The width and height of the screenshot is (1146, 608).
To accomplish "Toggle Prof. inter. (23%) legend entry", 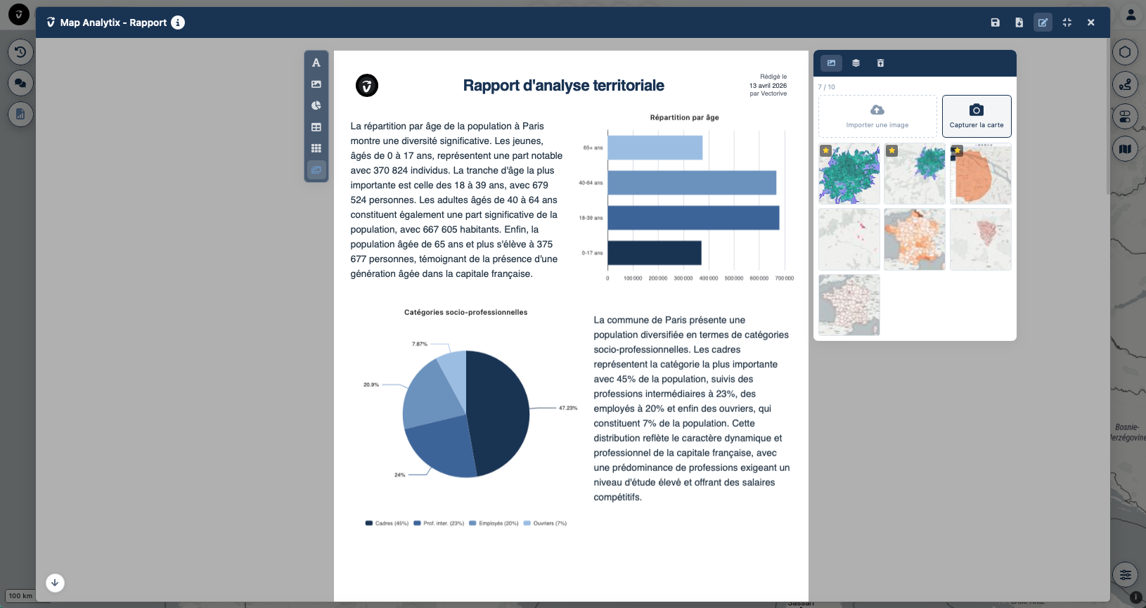I will (439, 523).
